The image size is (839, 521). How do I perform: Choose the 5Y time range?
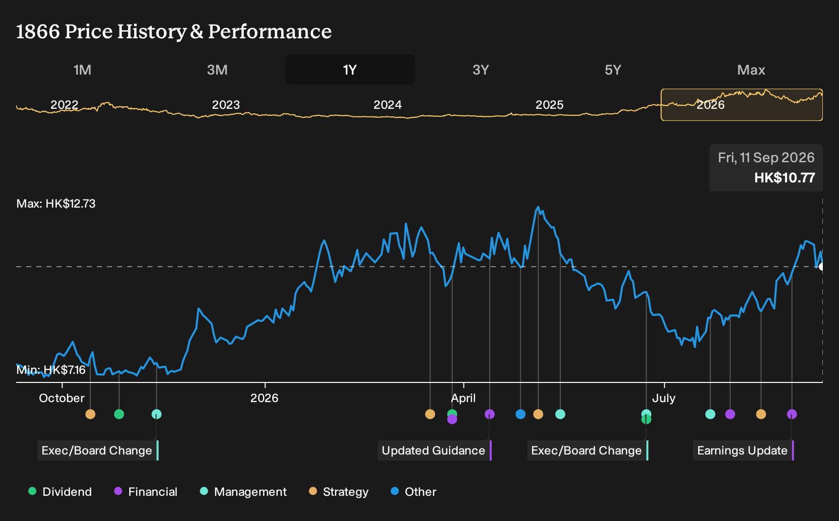tap(613, 70)
